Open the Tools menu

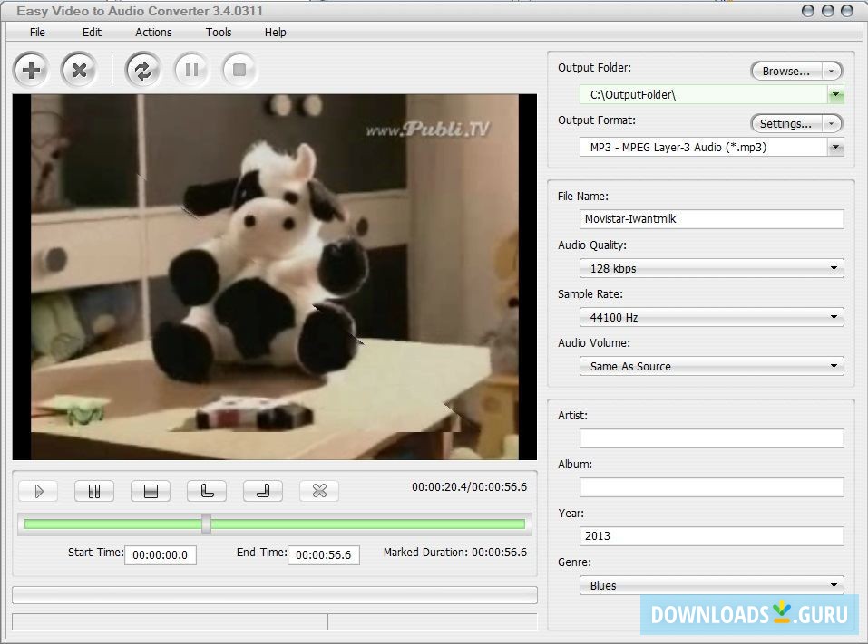point(219,32)
